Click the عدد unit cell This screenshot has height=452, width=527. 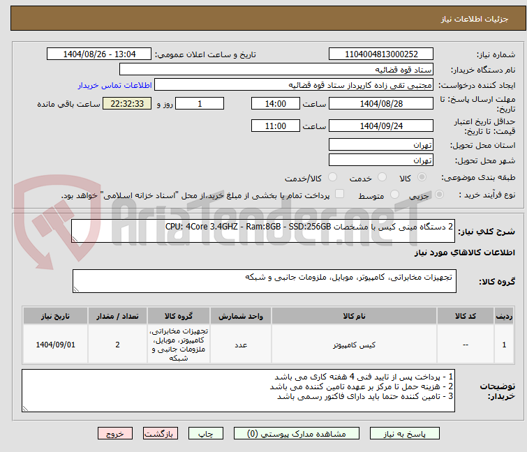241,345
